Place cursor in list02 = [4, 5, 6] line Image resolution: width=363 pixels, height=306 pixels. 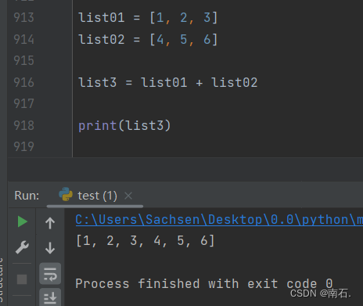(148, 39)
